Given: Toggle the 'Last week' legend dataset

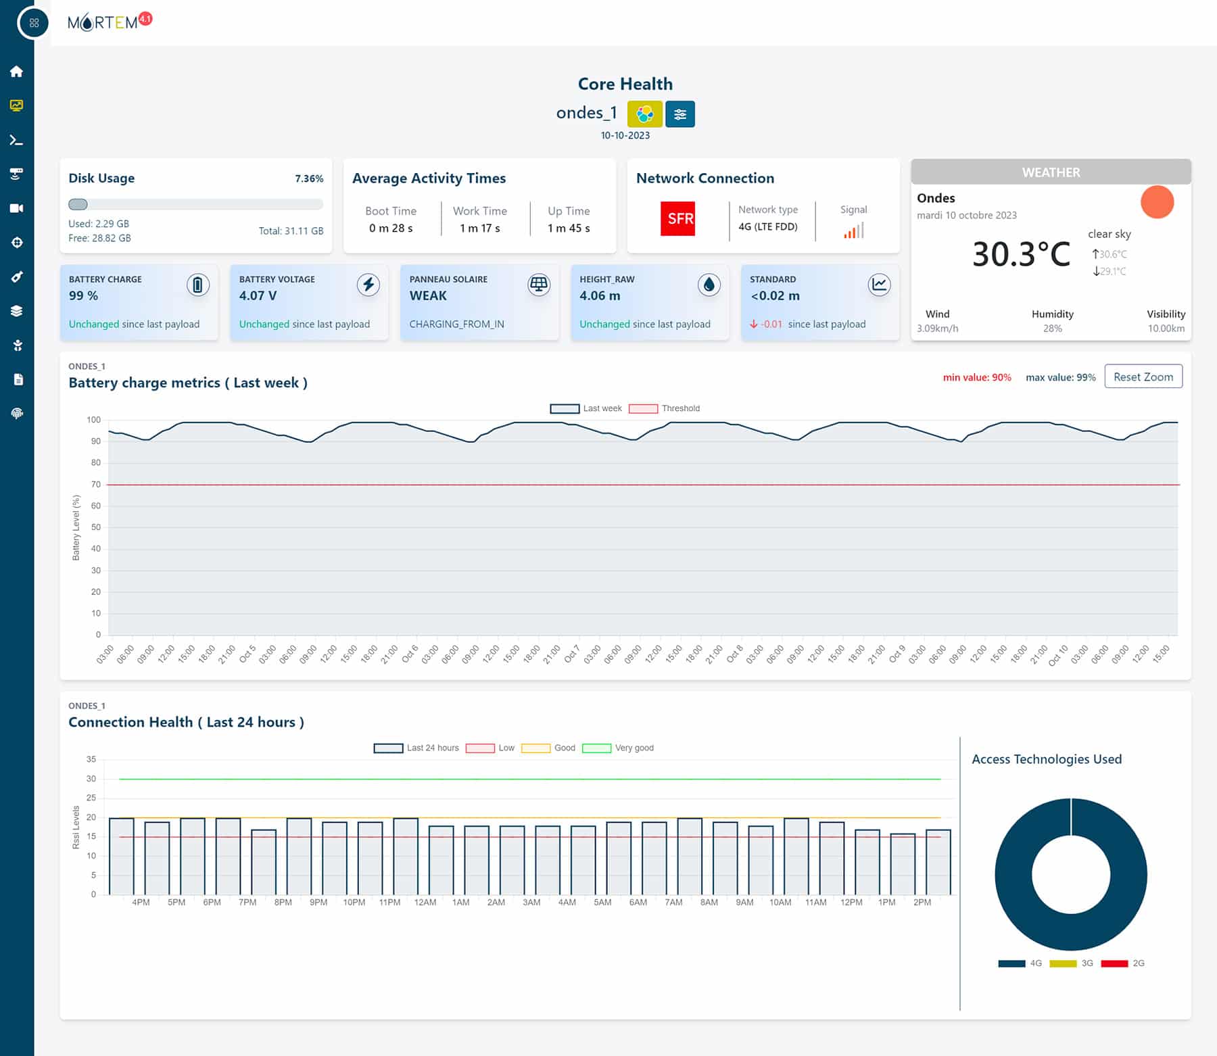Looking at the screenshot, I should coord(586,408).
